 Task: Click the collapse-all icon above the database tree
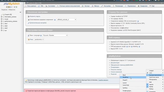pyautogui.click(x=20, y=12)
